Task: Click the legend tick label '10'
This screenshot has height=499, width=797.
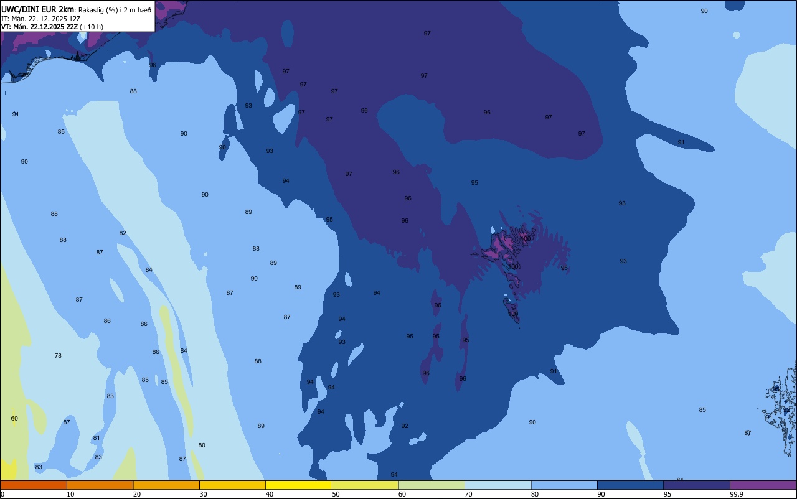Action: pos(70,494)
